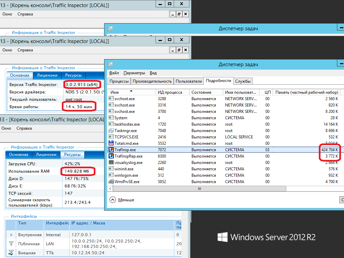Click the TrafInsp.exe process icon
Image resolution: width=344 pixels, height=258 pixels.
[111, 150]
